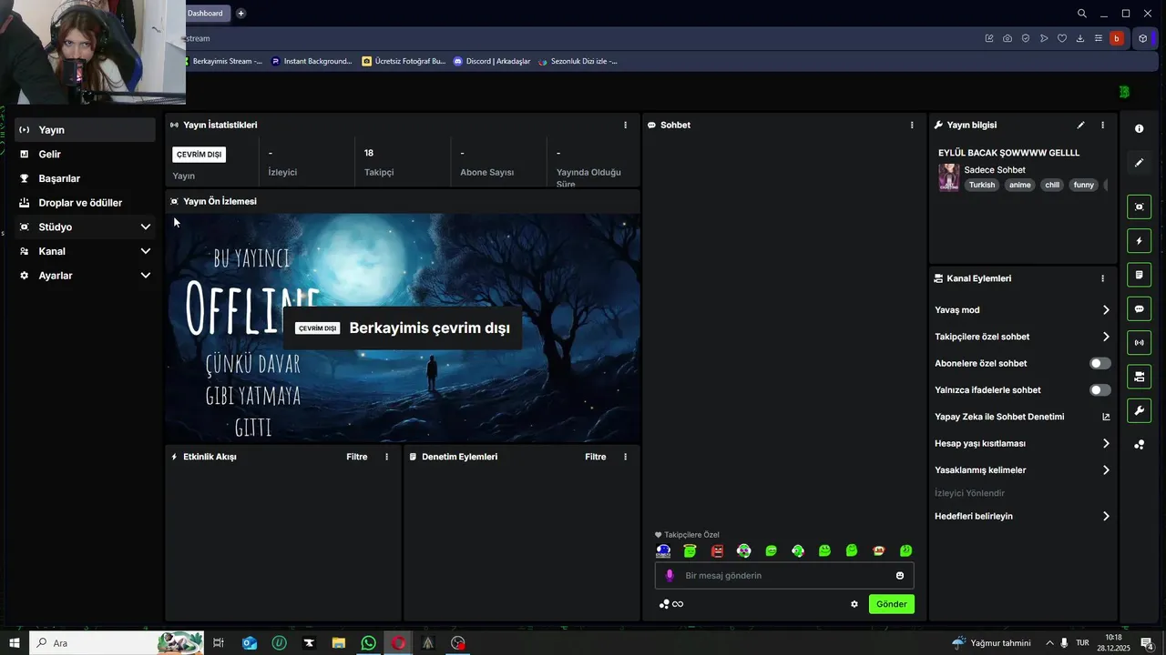1166x655 pixels.
Task: Open Sohbet panel three-dot menu
Action: pos(912,125)
